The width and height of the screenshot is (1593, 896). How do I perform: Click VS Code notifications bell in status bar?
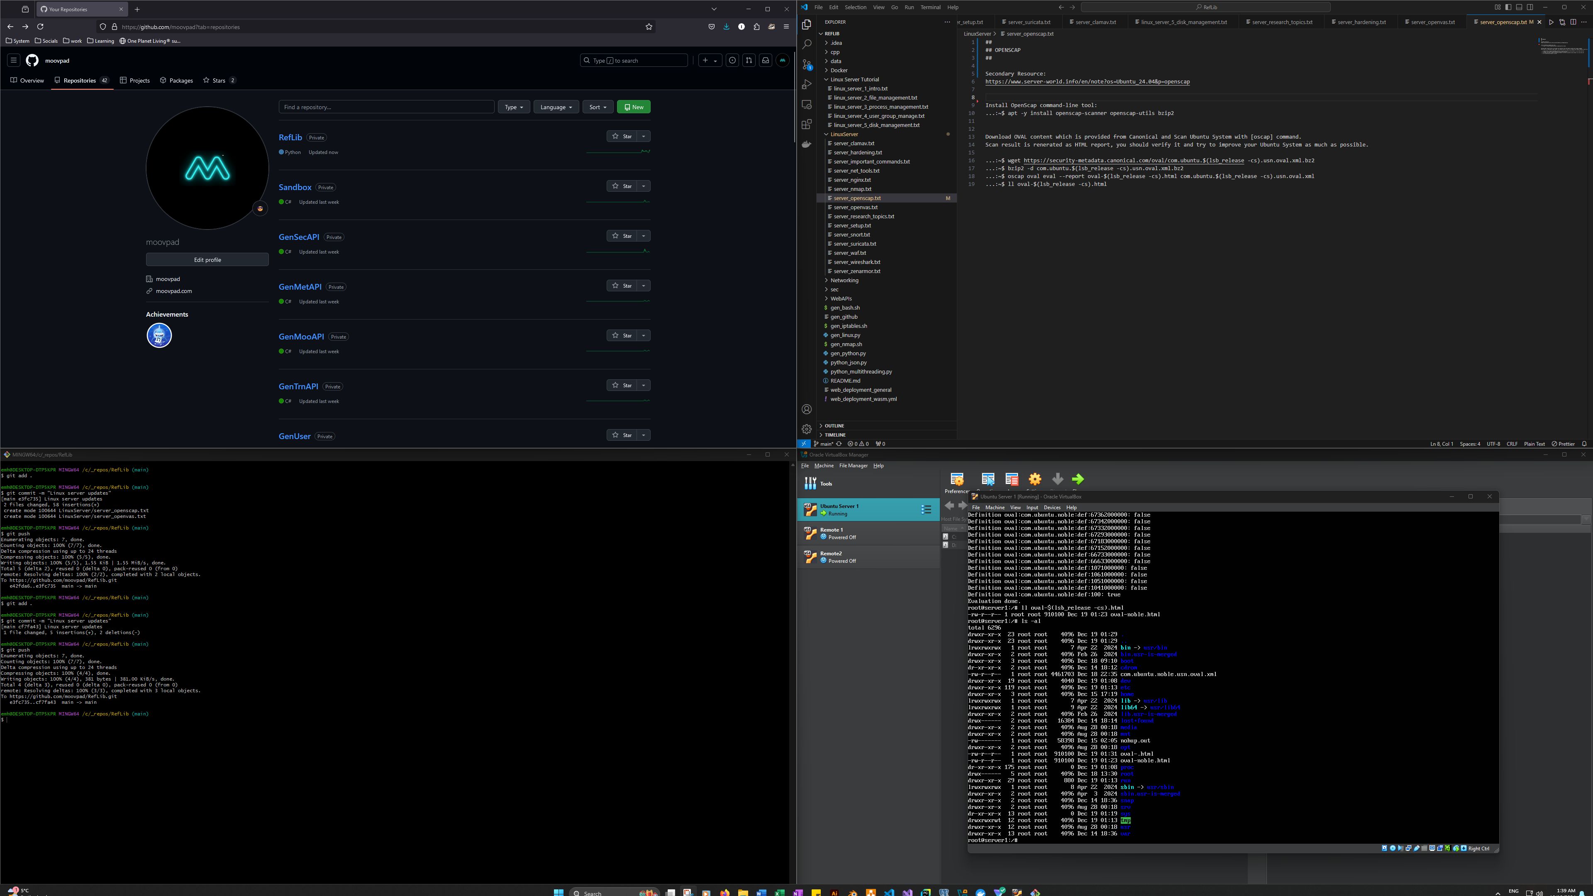(1584, 444)
